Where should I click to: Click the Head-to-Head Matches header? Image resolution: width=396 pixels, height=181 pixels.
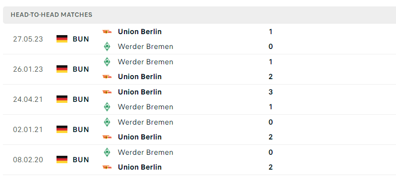point(52,15)
